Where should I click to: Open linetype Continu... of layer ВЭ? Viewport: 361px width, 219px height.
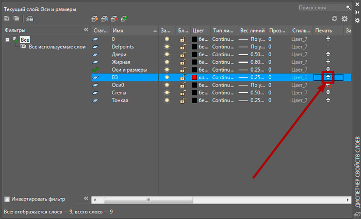pos(223,77)
